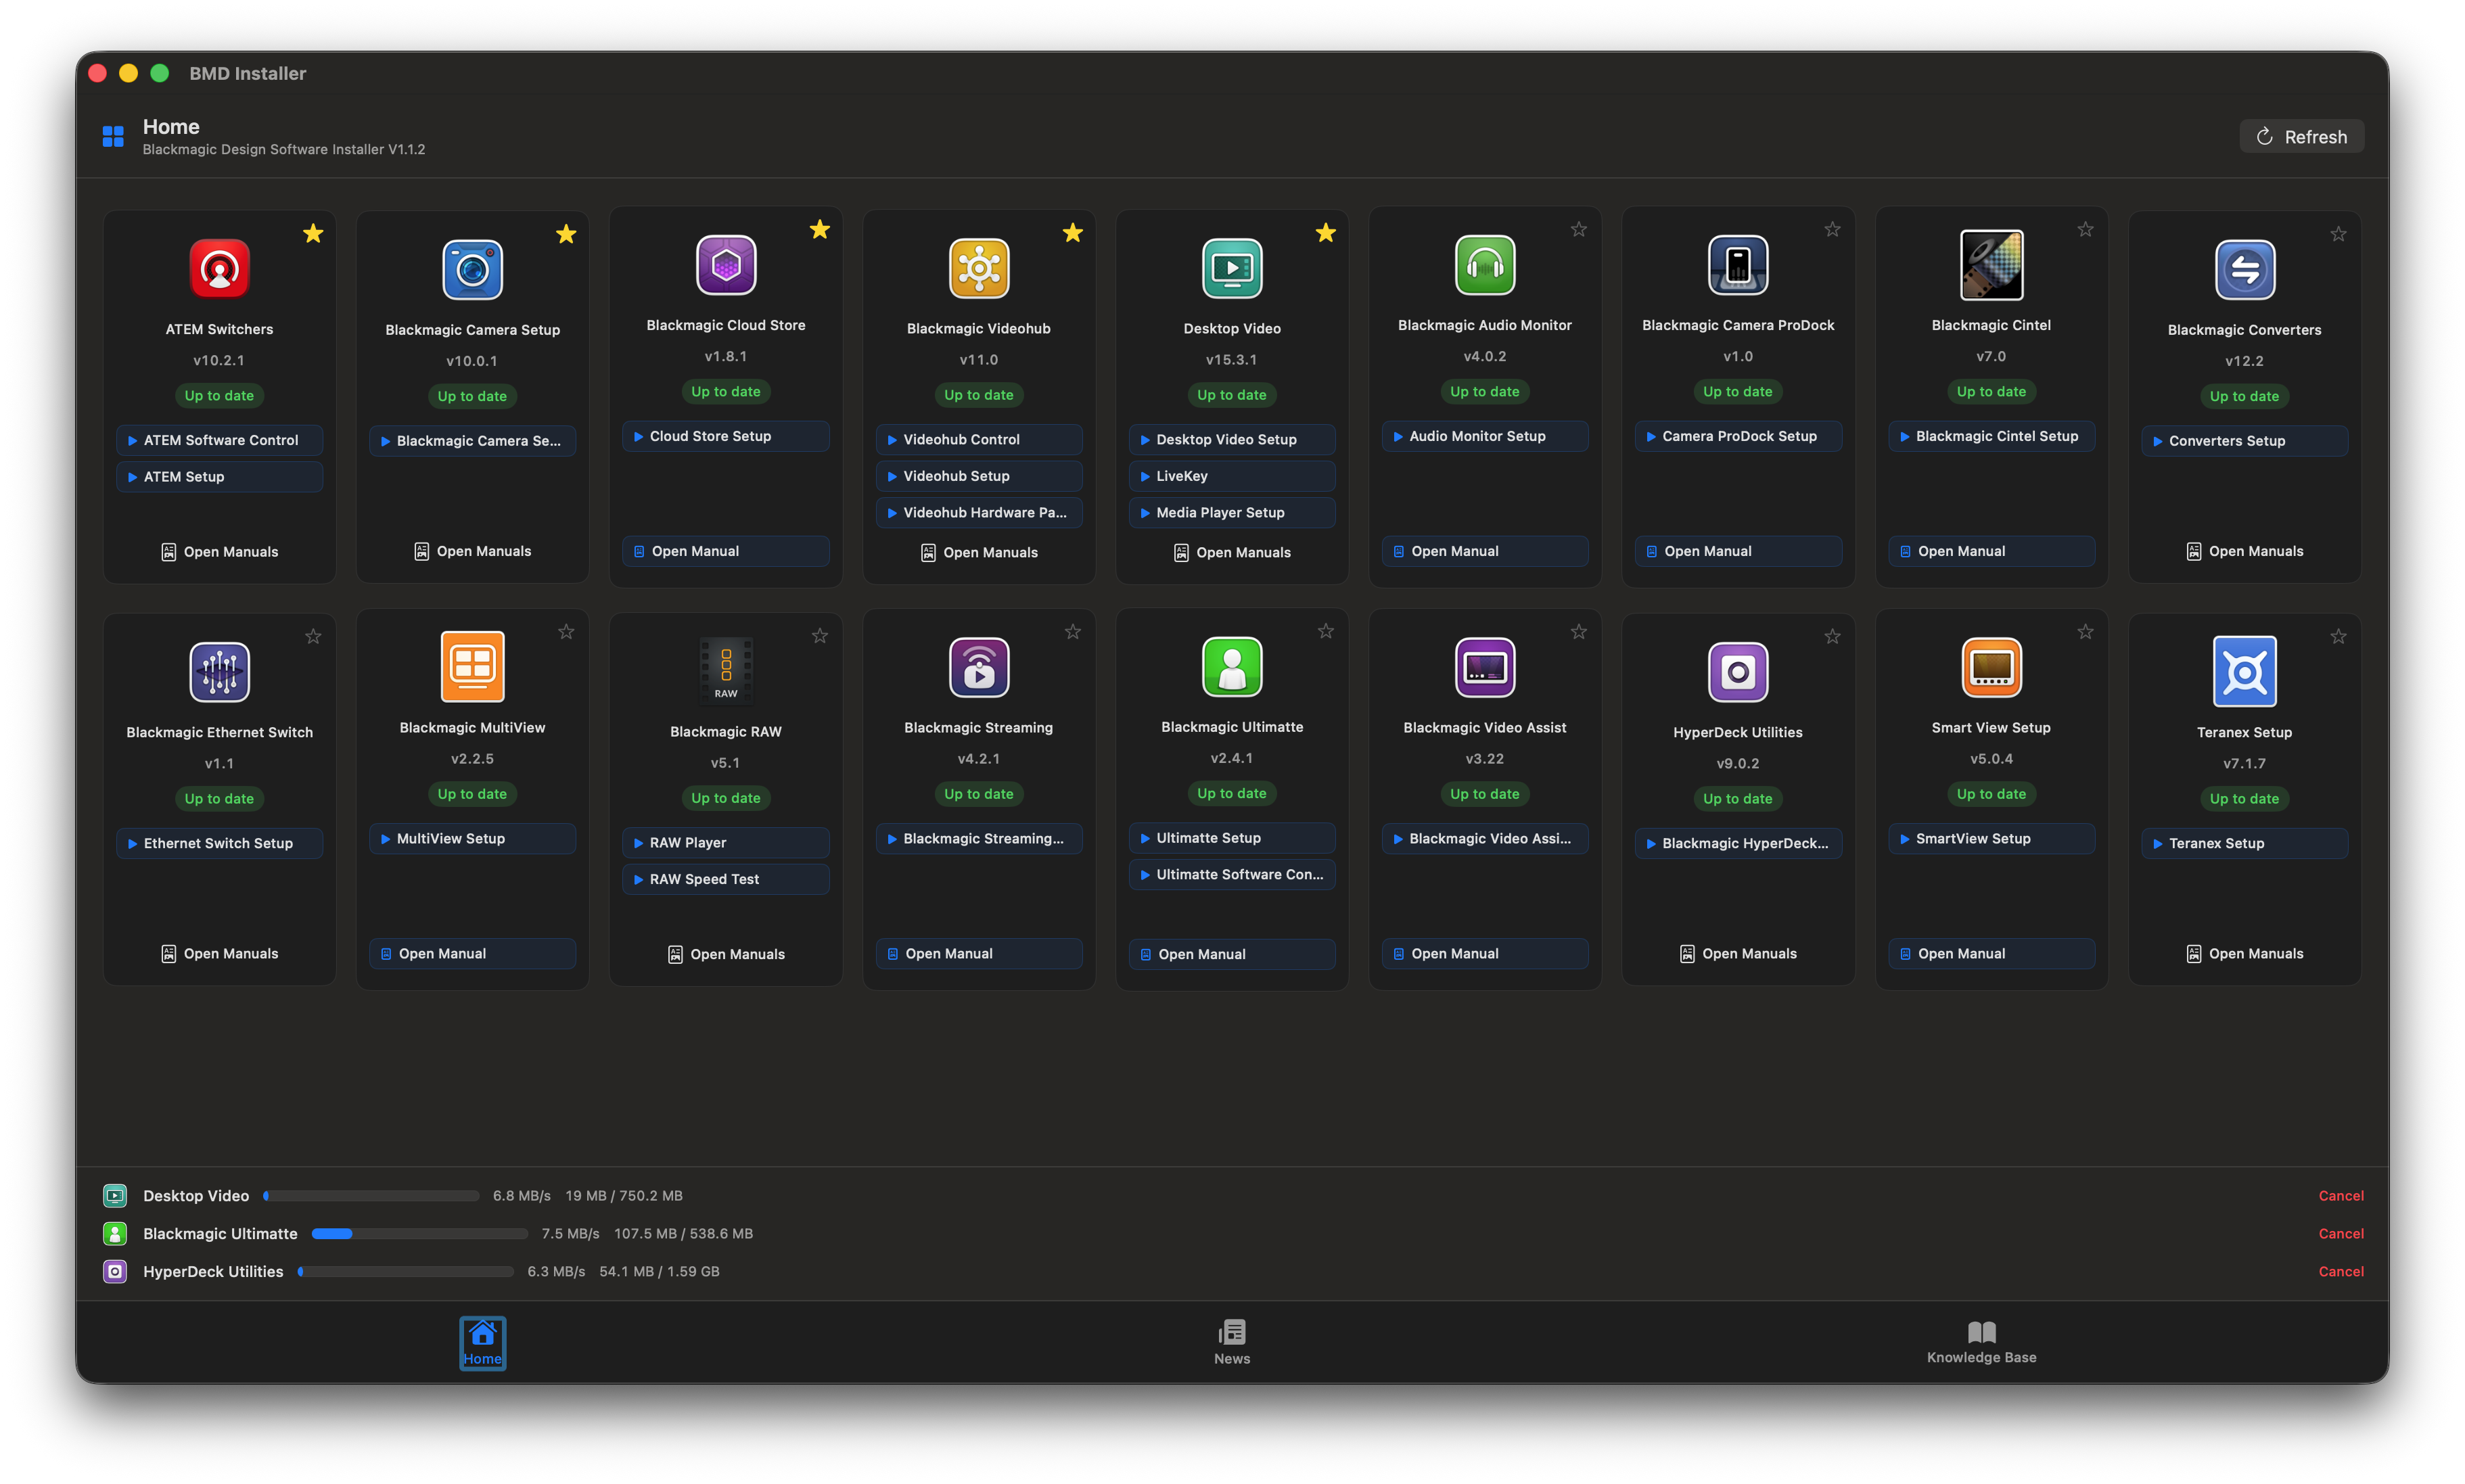The image size is (2465, 1484).
Task: Open Manuals for ATEM Switchers
Action: pos(219,551)
